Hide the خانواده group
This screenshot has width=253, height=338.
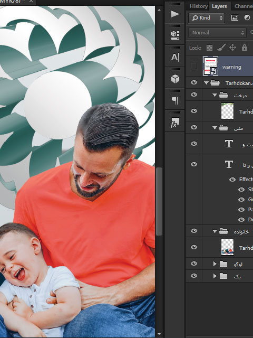(194, 231)
